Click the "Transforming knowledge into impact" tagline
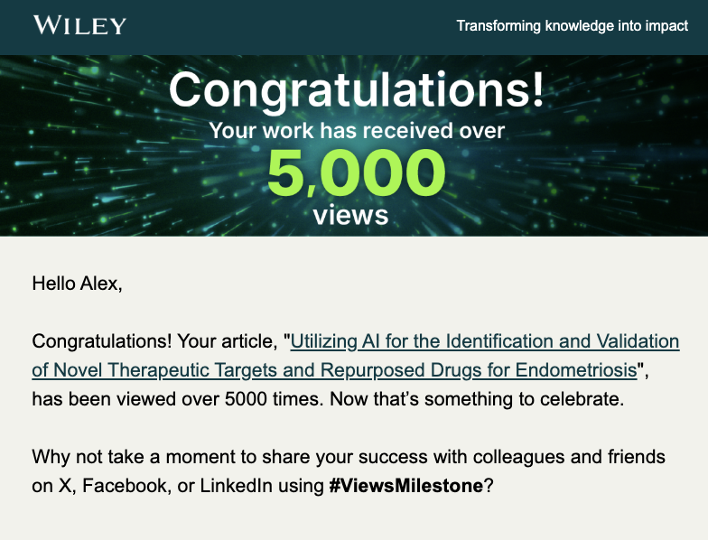Viewport: 708px width, 540px height. 573,25
